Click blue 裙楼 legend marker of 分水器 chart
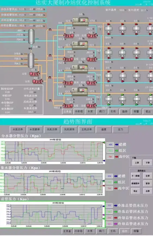 [x=116, y=145]
